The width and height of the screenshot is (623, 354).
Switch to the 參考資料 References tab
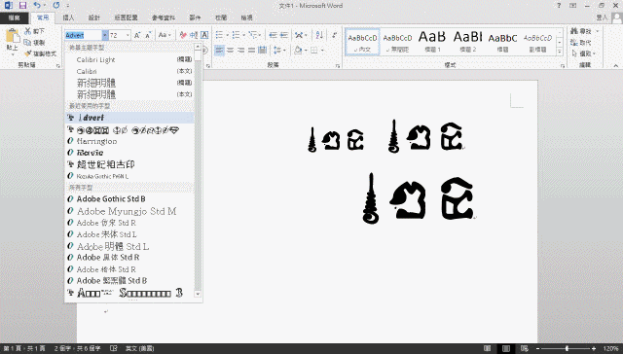click(x=164, y=18)
